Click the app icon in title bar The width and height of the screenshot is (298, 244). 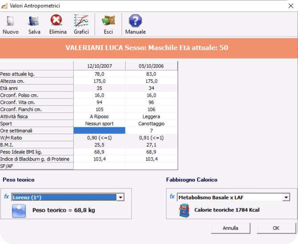click(4, 6)
